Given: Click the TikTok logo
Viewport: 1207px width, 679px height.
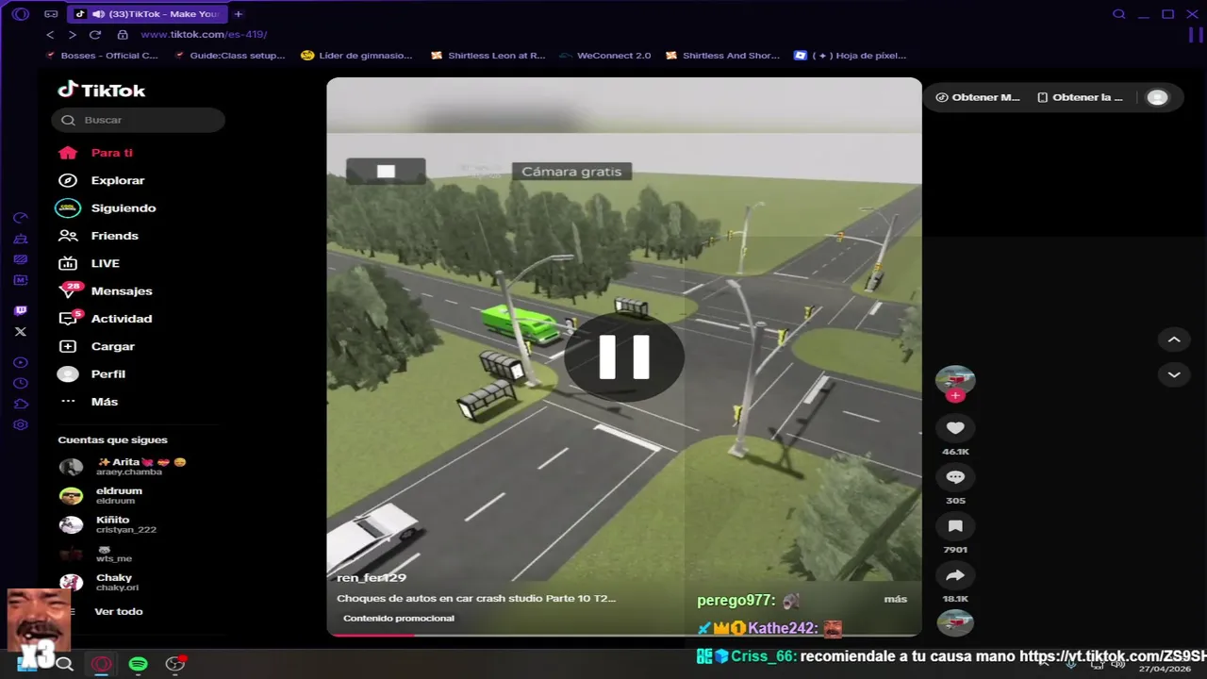Looking at the screenshot, I should point(102,91).
